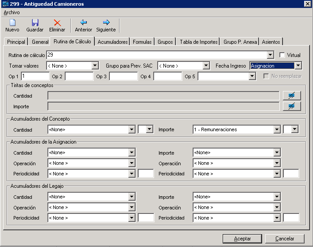Open the Tomar valores dropdown

click(x=95, y=66)
